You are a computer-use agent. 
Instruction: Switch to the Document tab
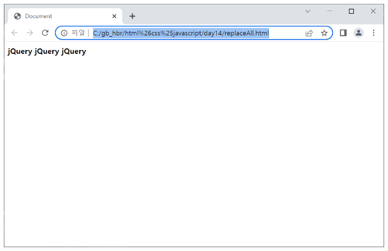pos(65,16)
